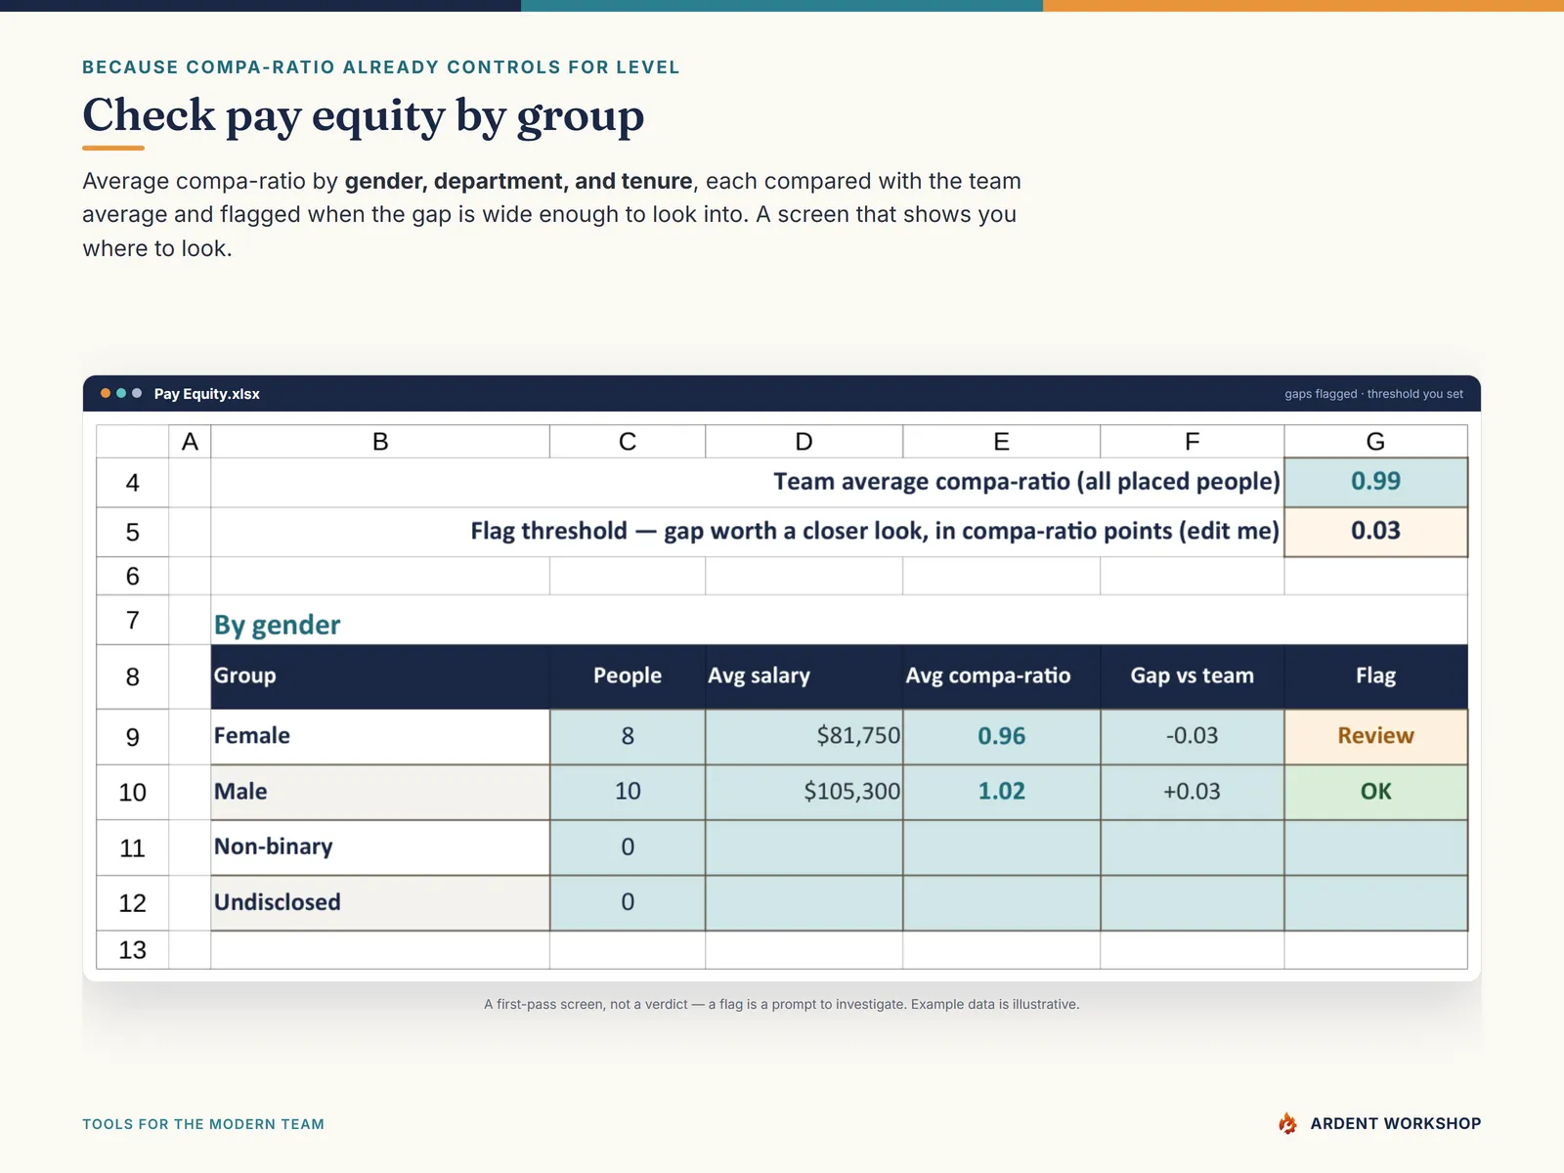Screen dimensions: 1564x1173
Task: Click the Undisclosed group cell
Action: [380, 903]
